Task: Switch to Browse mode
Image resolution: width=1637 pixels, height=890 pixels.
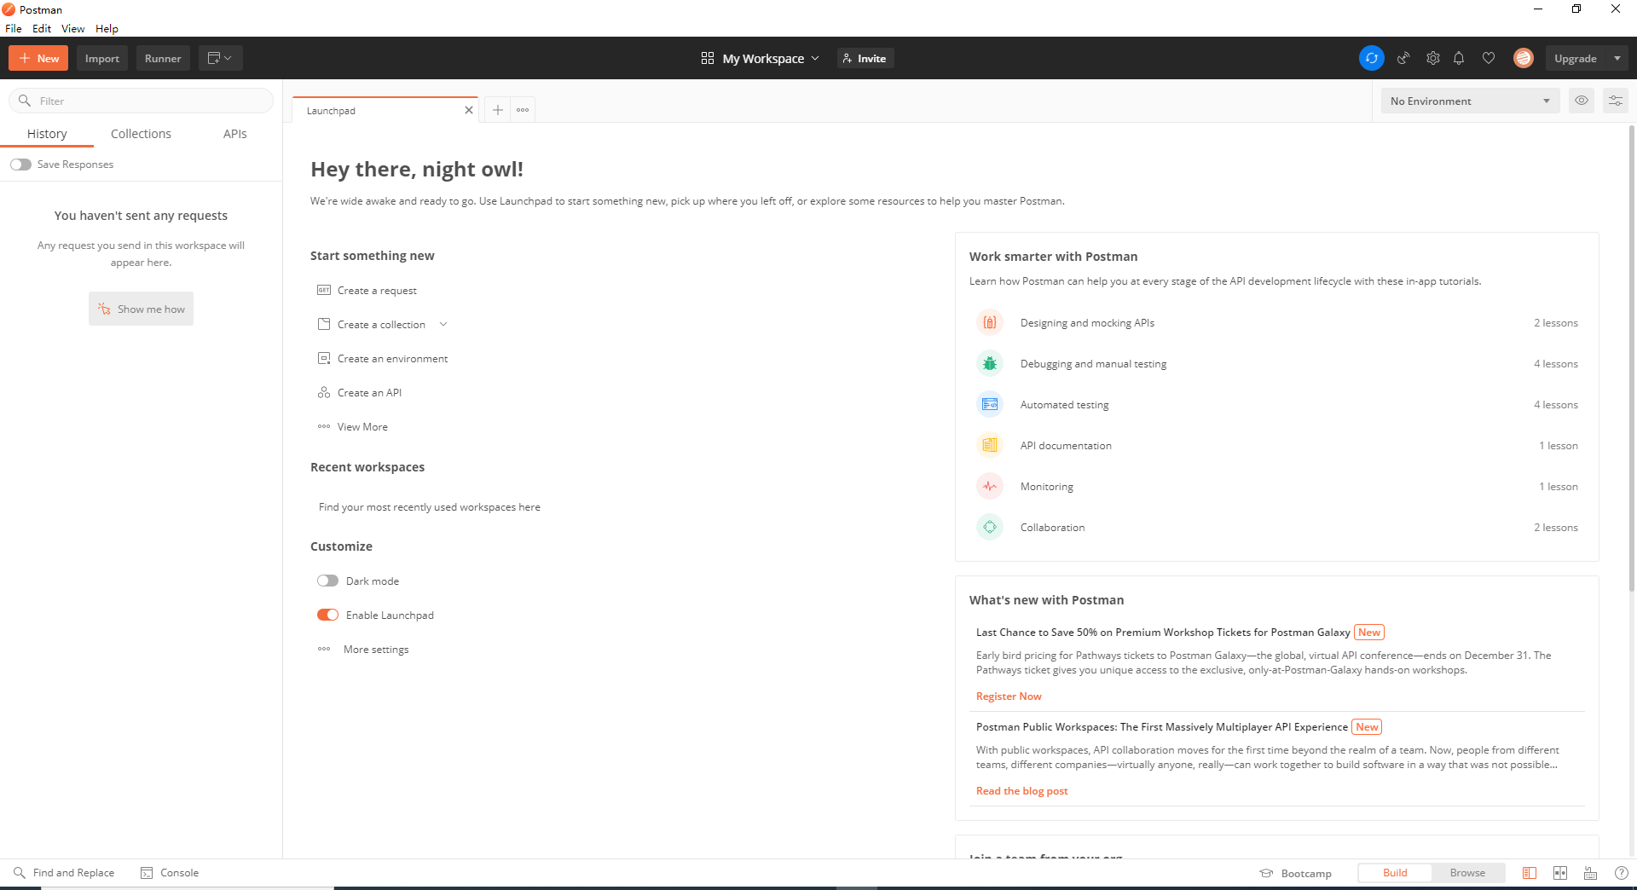Action: [1467, 873]
